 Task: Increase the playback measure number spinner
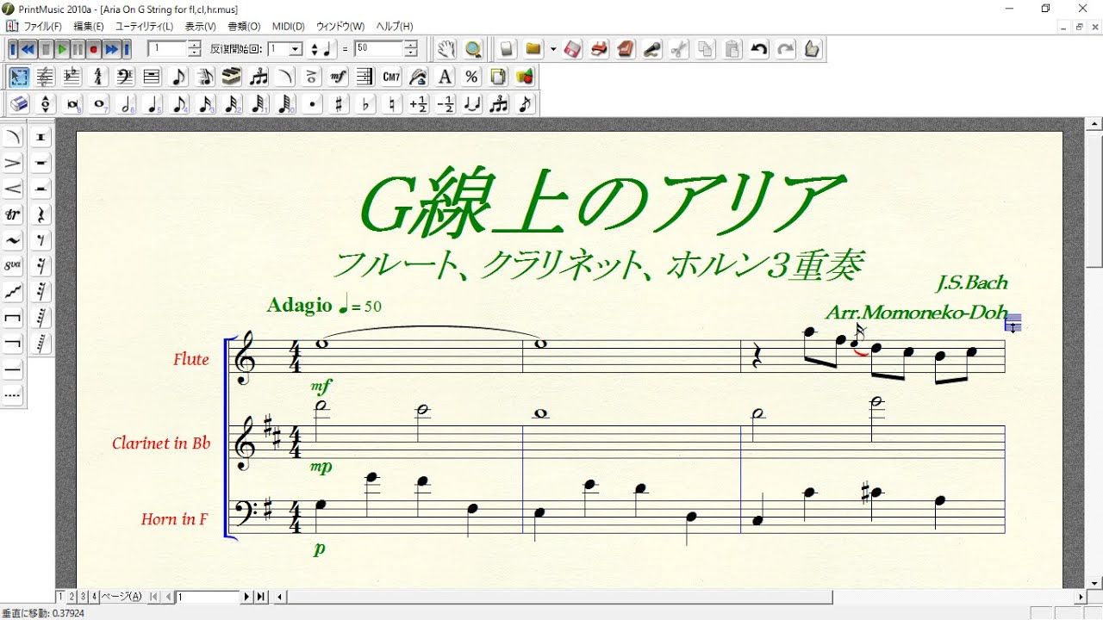point(194,45)
